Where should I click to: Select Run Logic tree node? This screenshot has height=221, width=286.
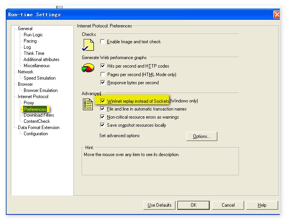(33, 35)
